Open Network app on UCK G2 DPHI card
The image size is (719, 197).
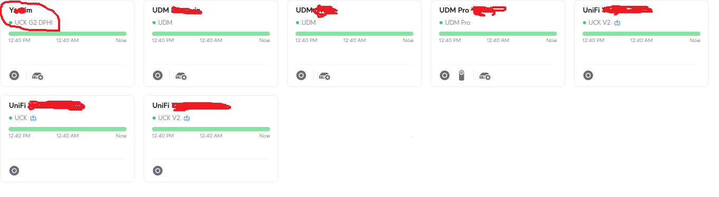tap(14, 75)
